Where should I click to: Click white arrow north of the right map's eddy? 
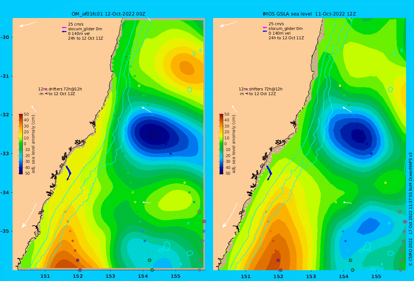point(347,110)
